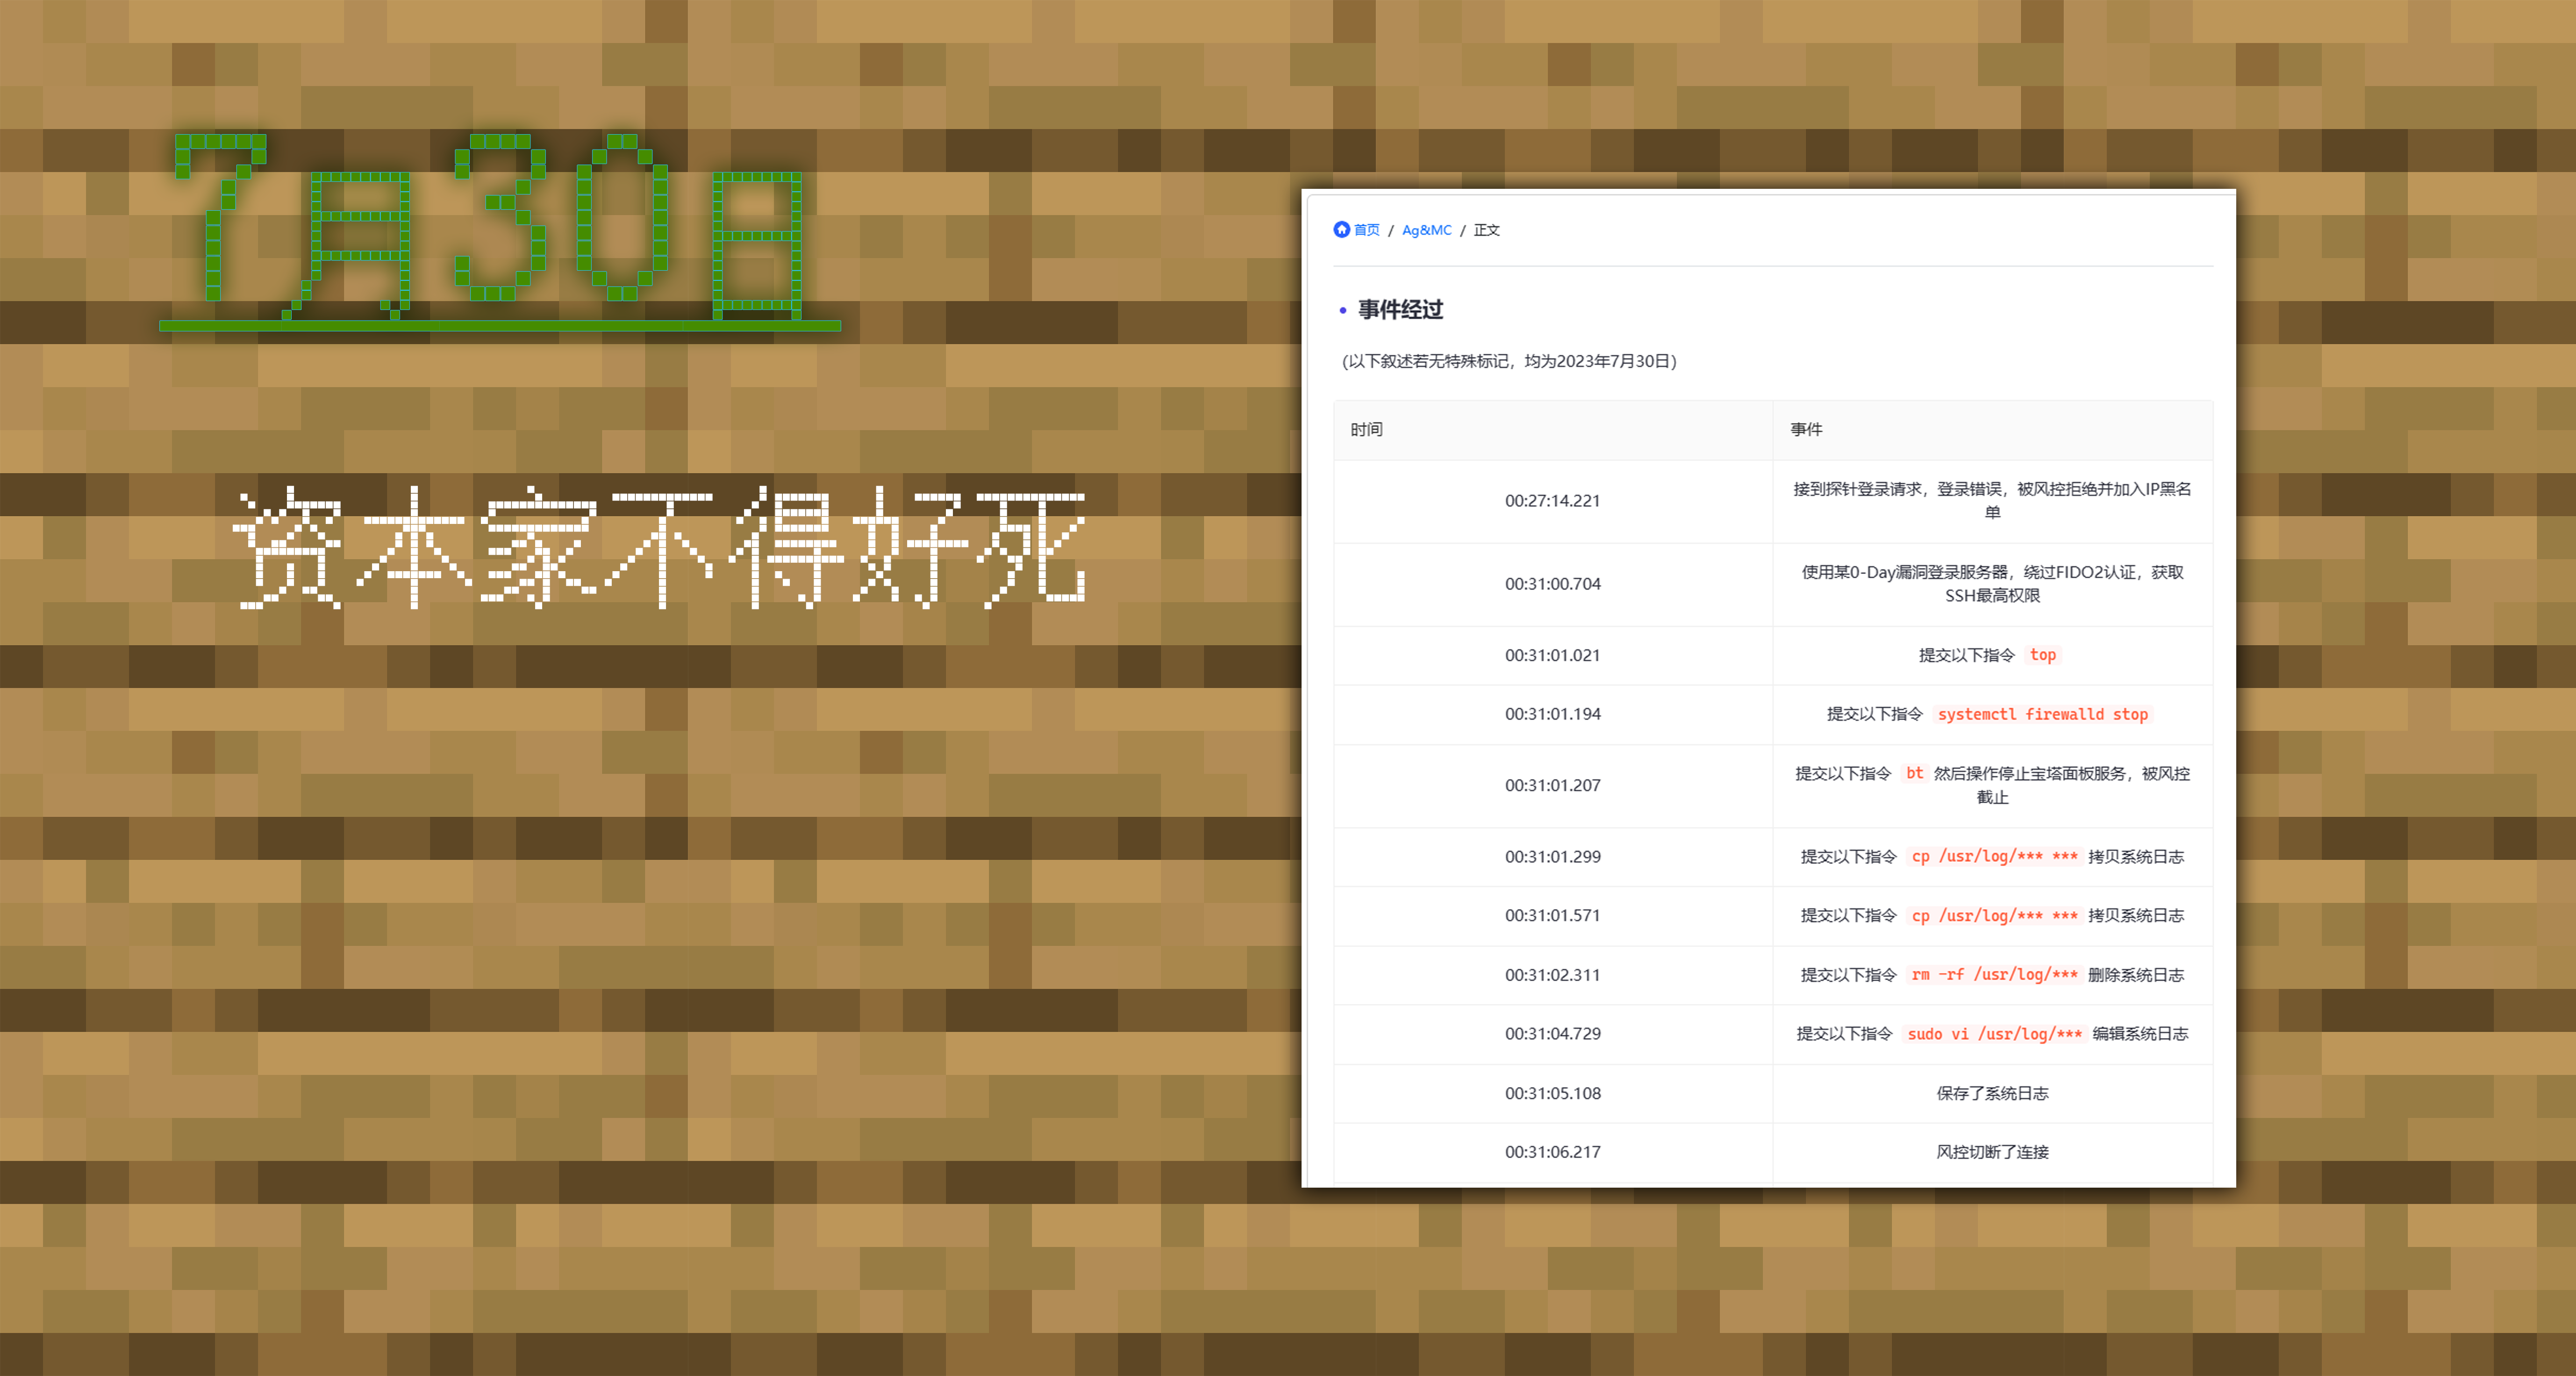Click the 'rm -rf /usr/log/***' code snippet
Image resolution: width=2576 pixels, height=1376 pixels.
pos(1994,975)
